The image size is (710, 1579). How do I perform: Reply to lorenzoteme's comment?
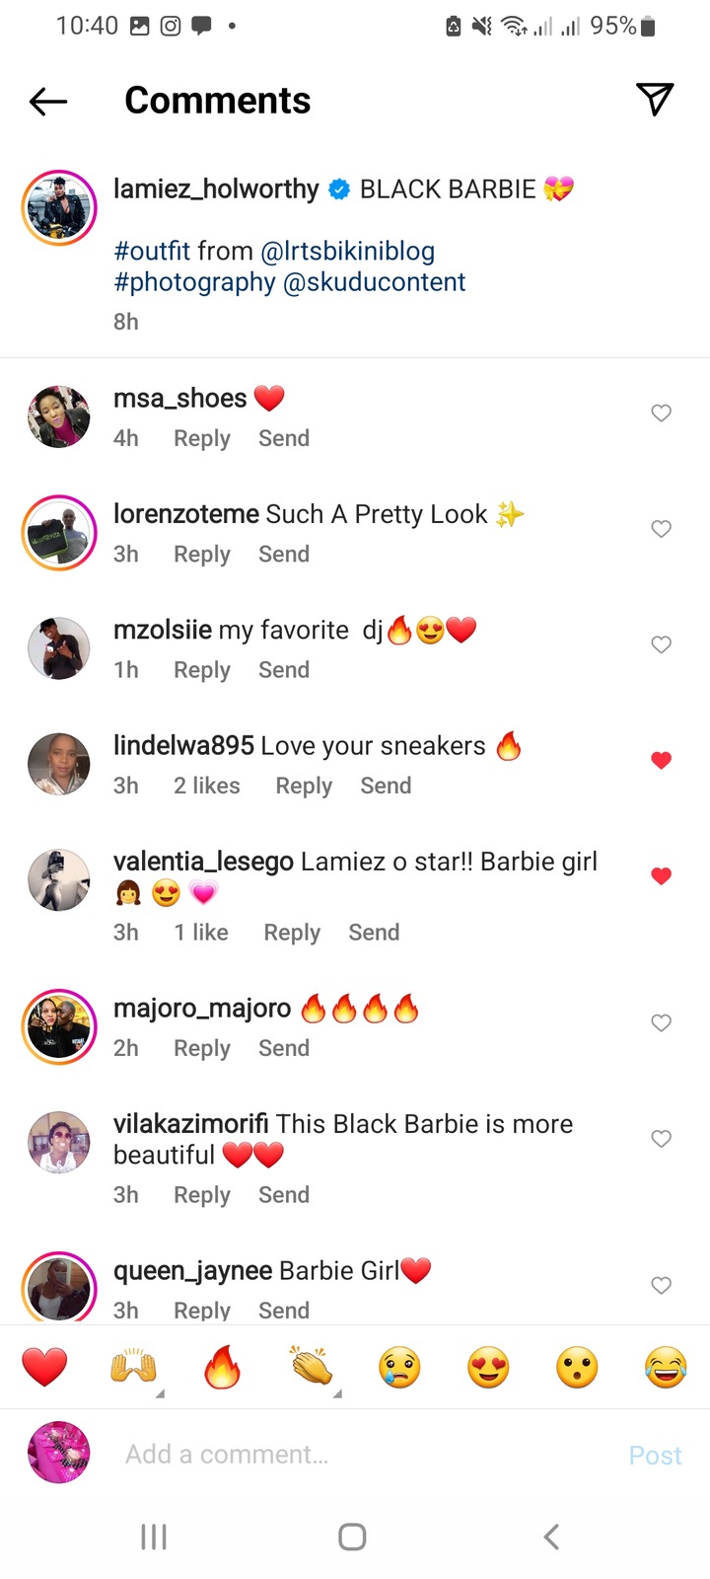click(x=202, y=555)
